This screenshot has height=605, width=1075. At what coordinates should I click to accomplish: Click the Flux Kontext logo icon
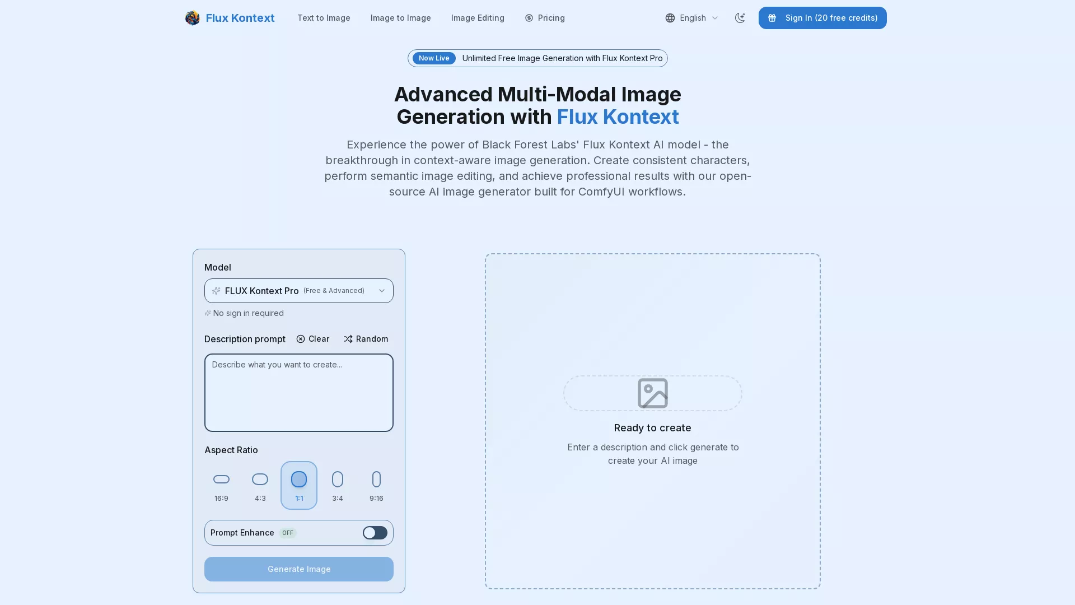(193, 18)
